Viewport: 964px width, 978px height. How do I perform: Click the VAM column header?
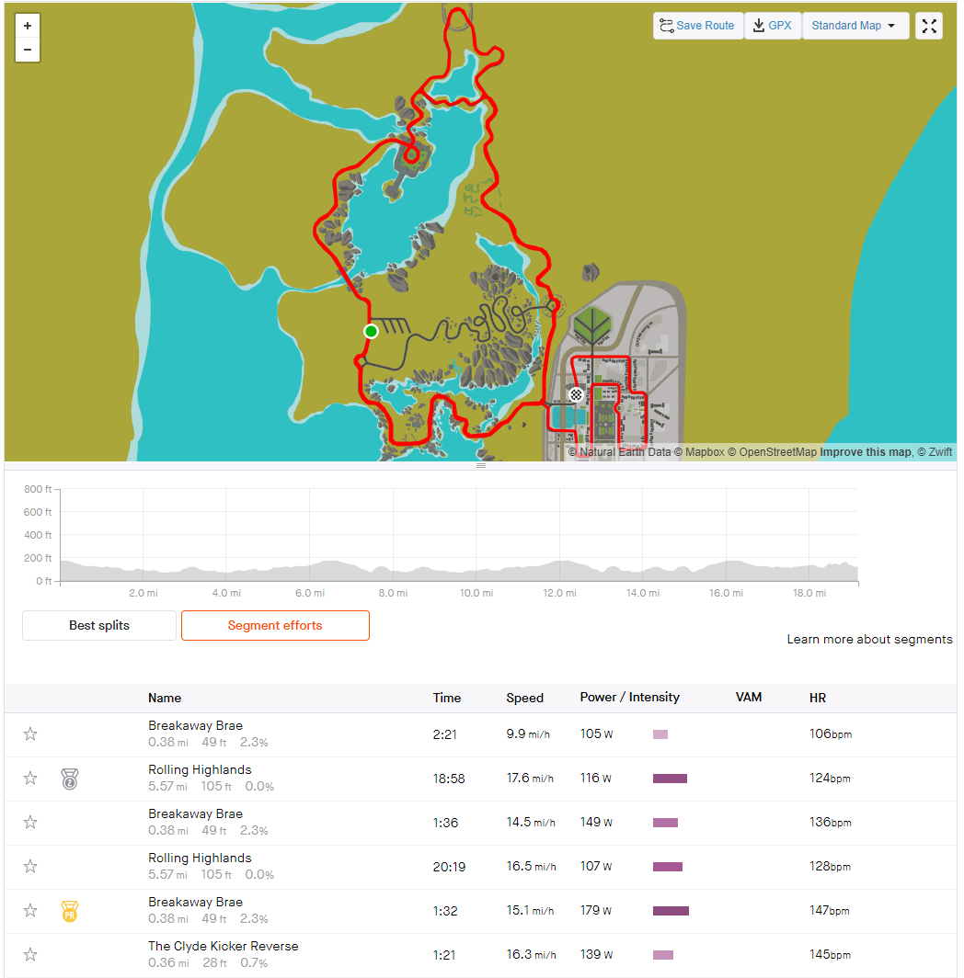coord(749,698)
